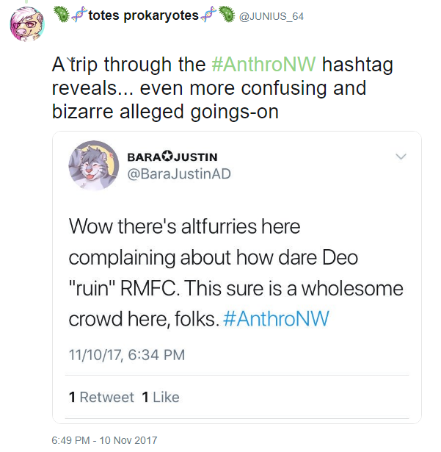The height and width of the screenshot is (452, 441).
Task: Click the 11/10/17, 6:34 PM timestamp
Action: pyautogui.click(x=126, y=355)
